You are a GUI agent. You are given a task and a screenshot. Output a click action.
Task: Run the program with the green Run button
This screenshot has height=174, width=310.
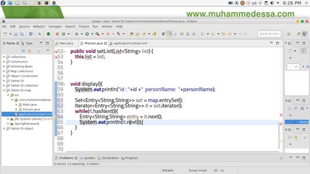[x=87, y=34]
